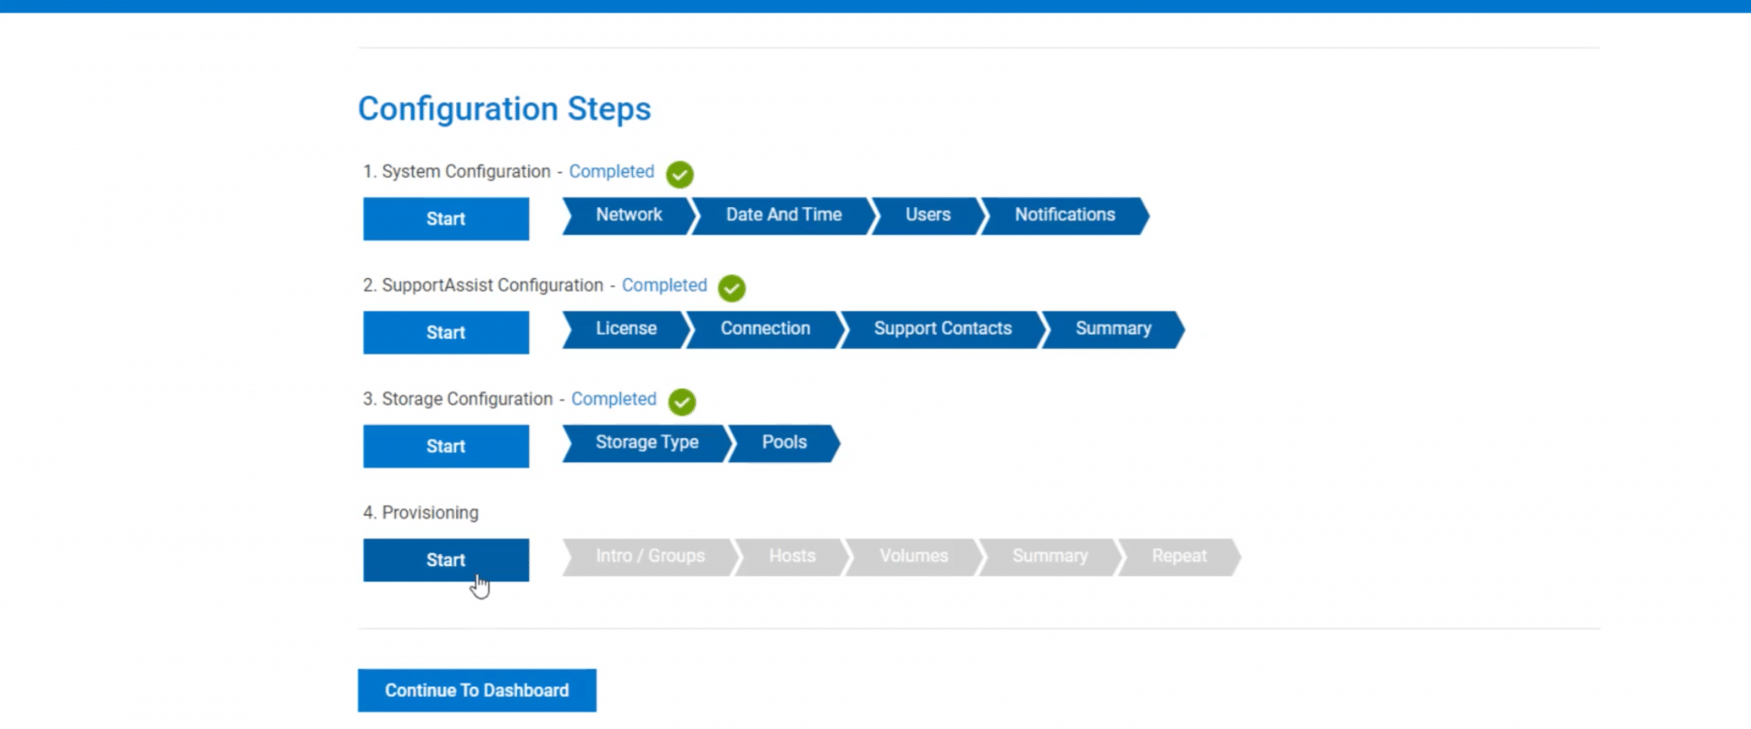
Task: Click Start under SupportAssist Configuration
Action: (446, 333)
